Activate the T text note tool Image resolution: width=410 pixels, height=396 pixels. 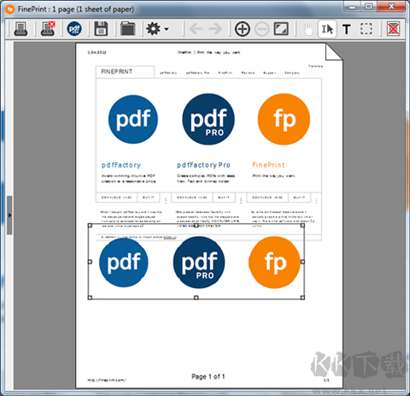point(347,29)
